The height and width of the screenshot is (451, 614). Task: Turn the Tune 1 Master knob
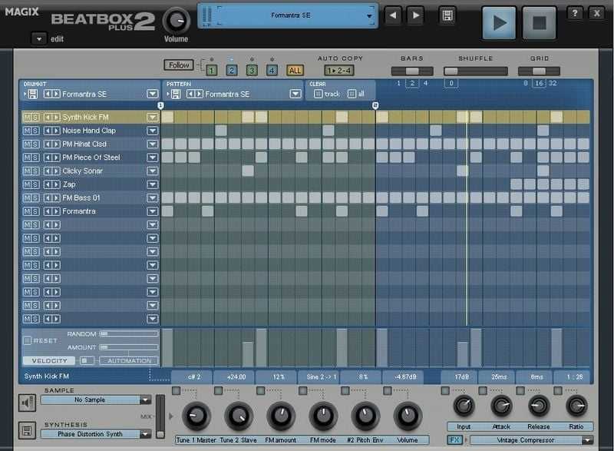pyautogui.click(x=196, y=416)
